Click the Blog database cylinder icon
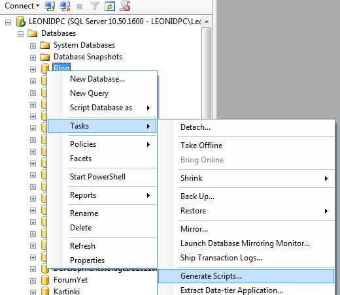 (45, 68)
